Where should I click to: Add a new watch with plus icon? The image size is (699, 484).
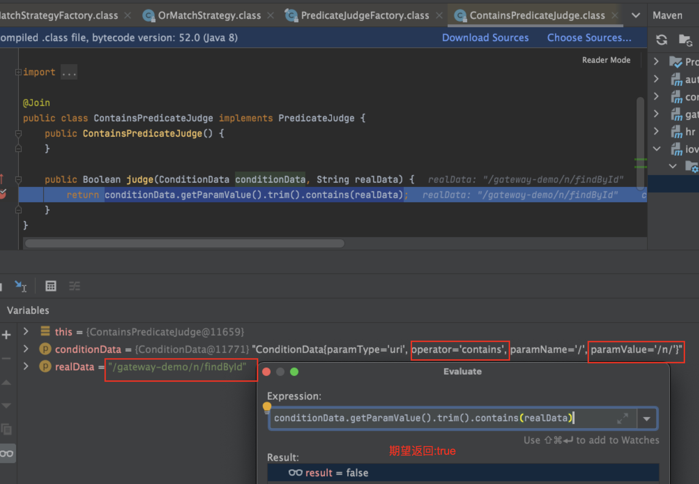(6, 335)
